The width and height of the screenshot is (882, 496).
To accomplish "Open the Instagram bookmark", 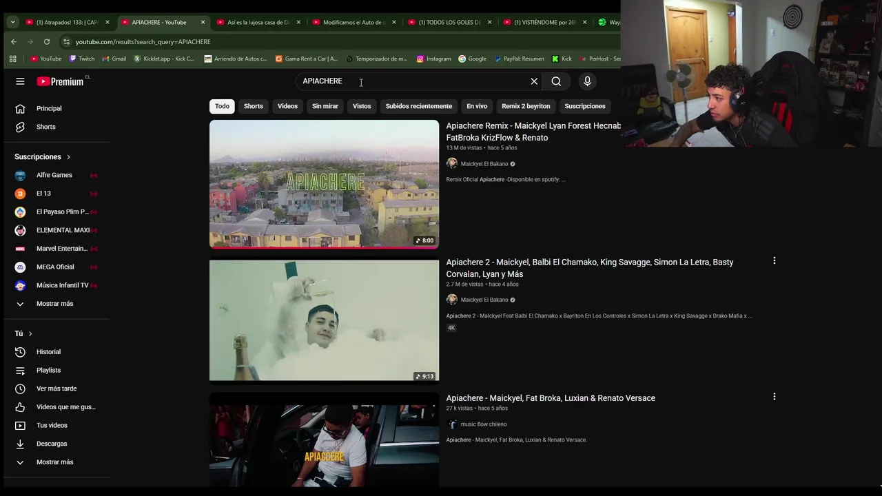I will click(x=433, y=59).
